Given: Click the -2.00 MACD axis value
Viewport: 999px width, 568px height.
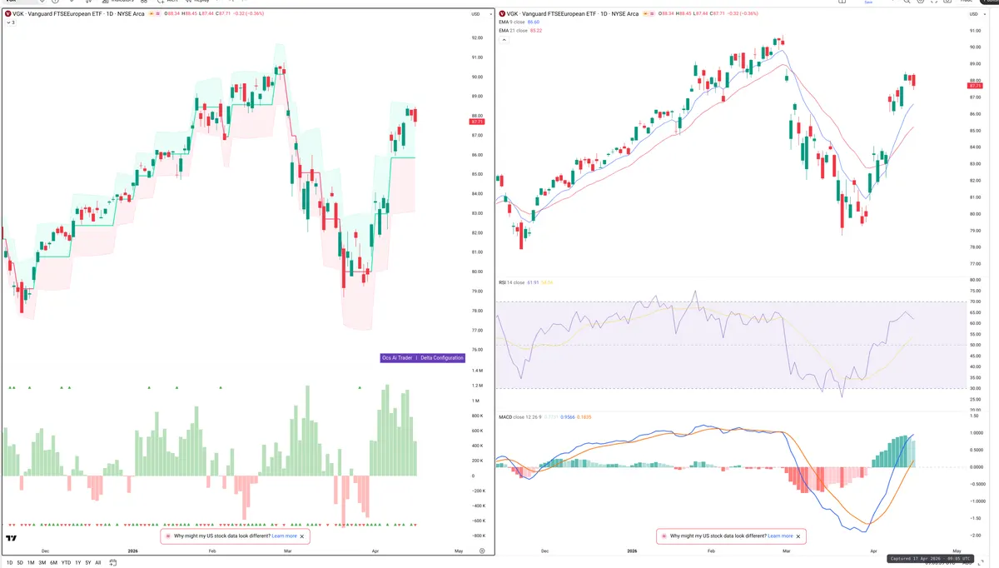Looking at the screenshot, I should pyautogui.click(x=975, y=536).
